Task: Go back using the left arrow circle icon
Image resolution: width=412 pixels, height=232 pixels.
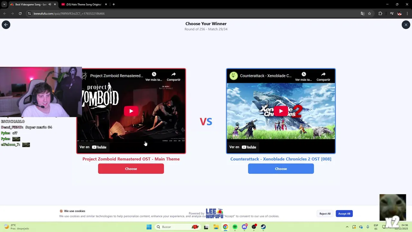Action: click(6, 25)
